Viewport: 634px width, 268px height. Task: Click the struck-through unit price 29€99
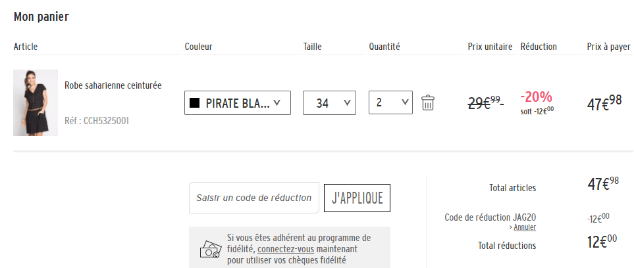485,102
